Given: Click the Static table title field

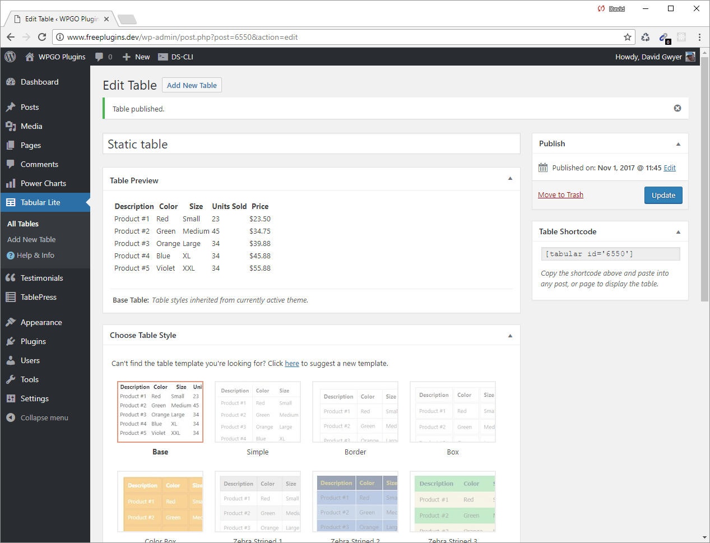Looking at the screenshot, I should coord(312,143).
